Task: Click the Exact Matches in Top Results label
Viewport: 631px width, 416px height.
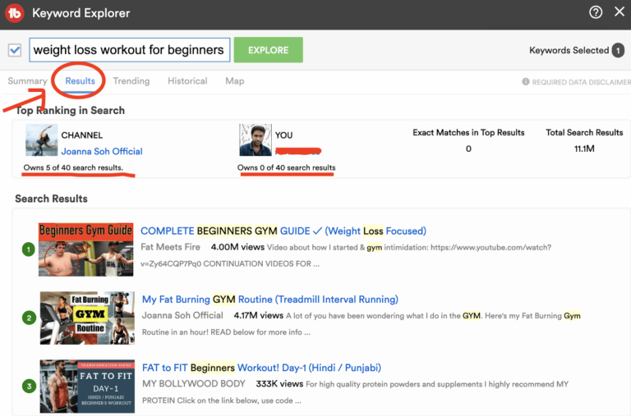Action: [468, 133]
